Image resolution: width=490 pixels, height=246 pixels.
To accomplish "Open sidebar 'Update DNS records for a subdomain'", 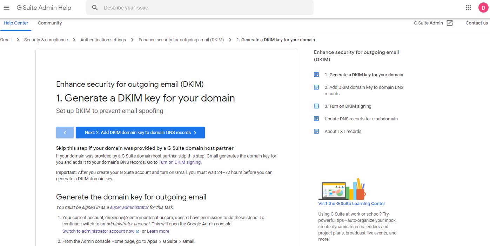I will 361,119.
